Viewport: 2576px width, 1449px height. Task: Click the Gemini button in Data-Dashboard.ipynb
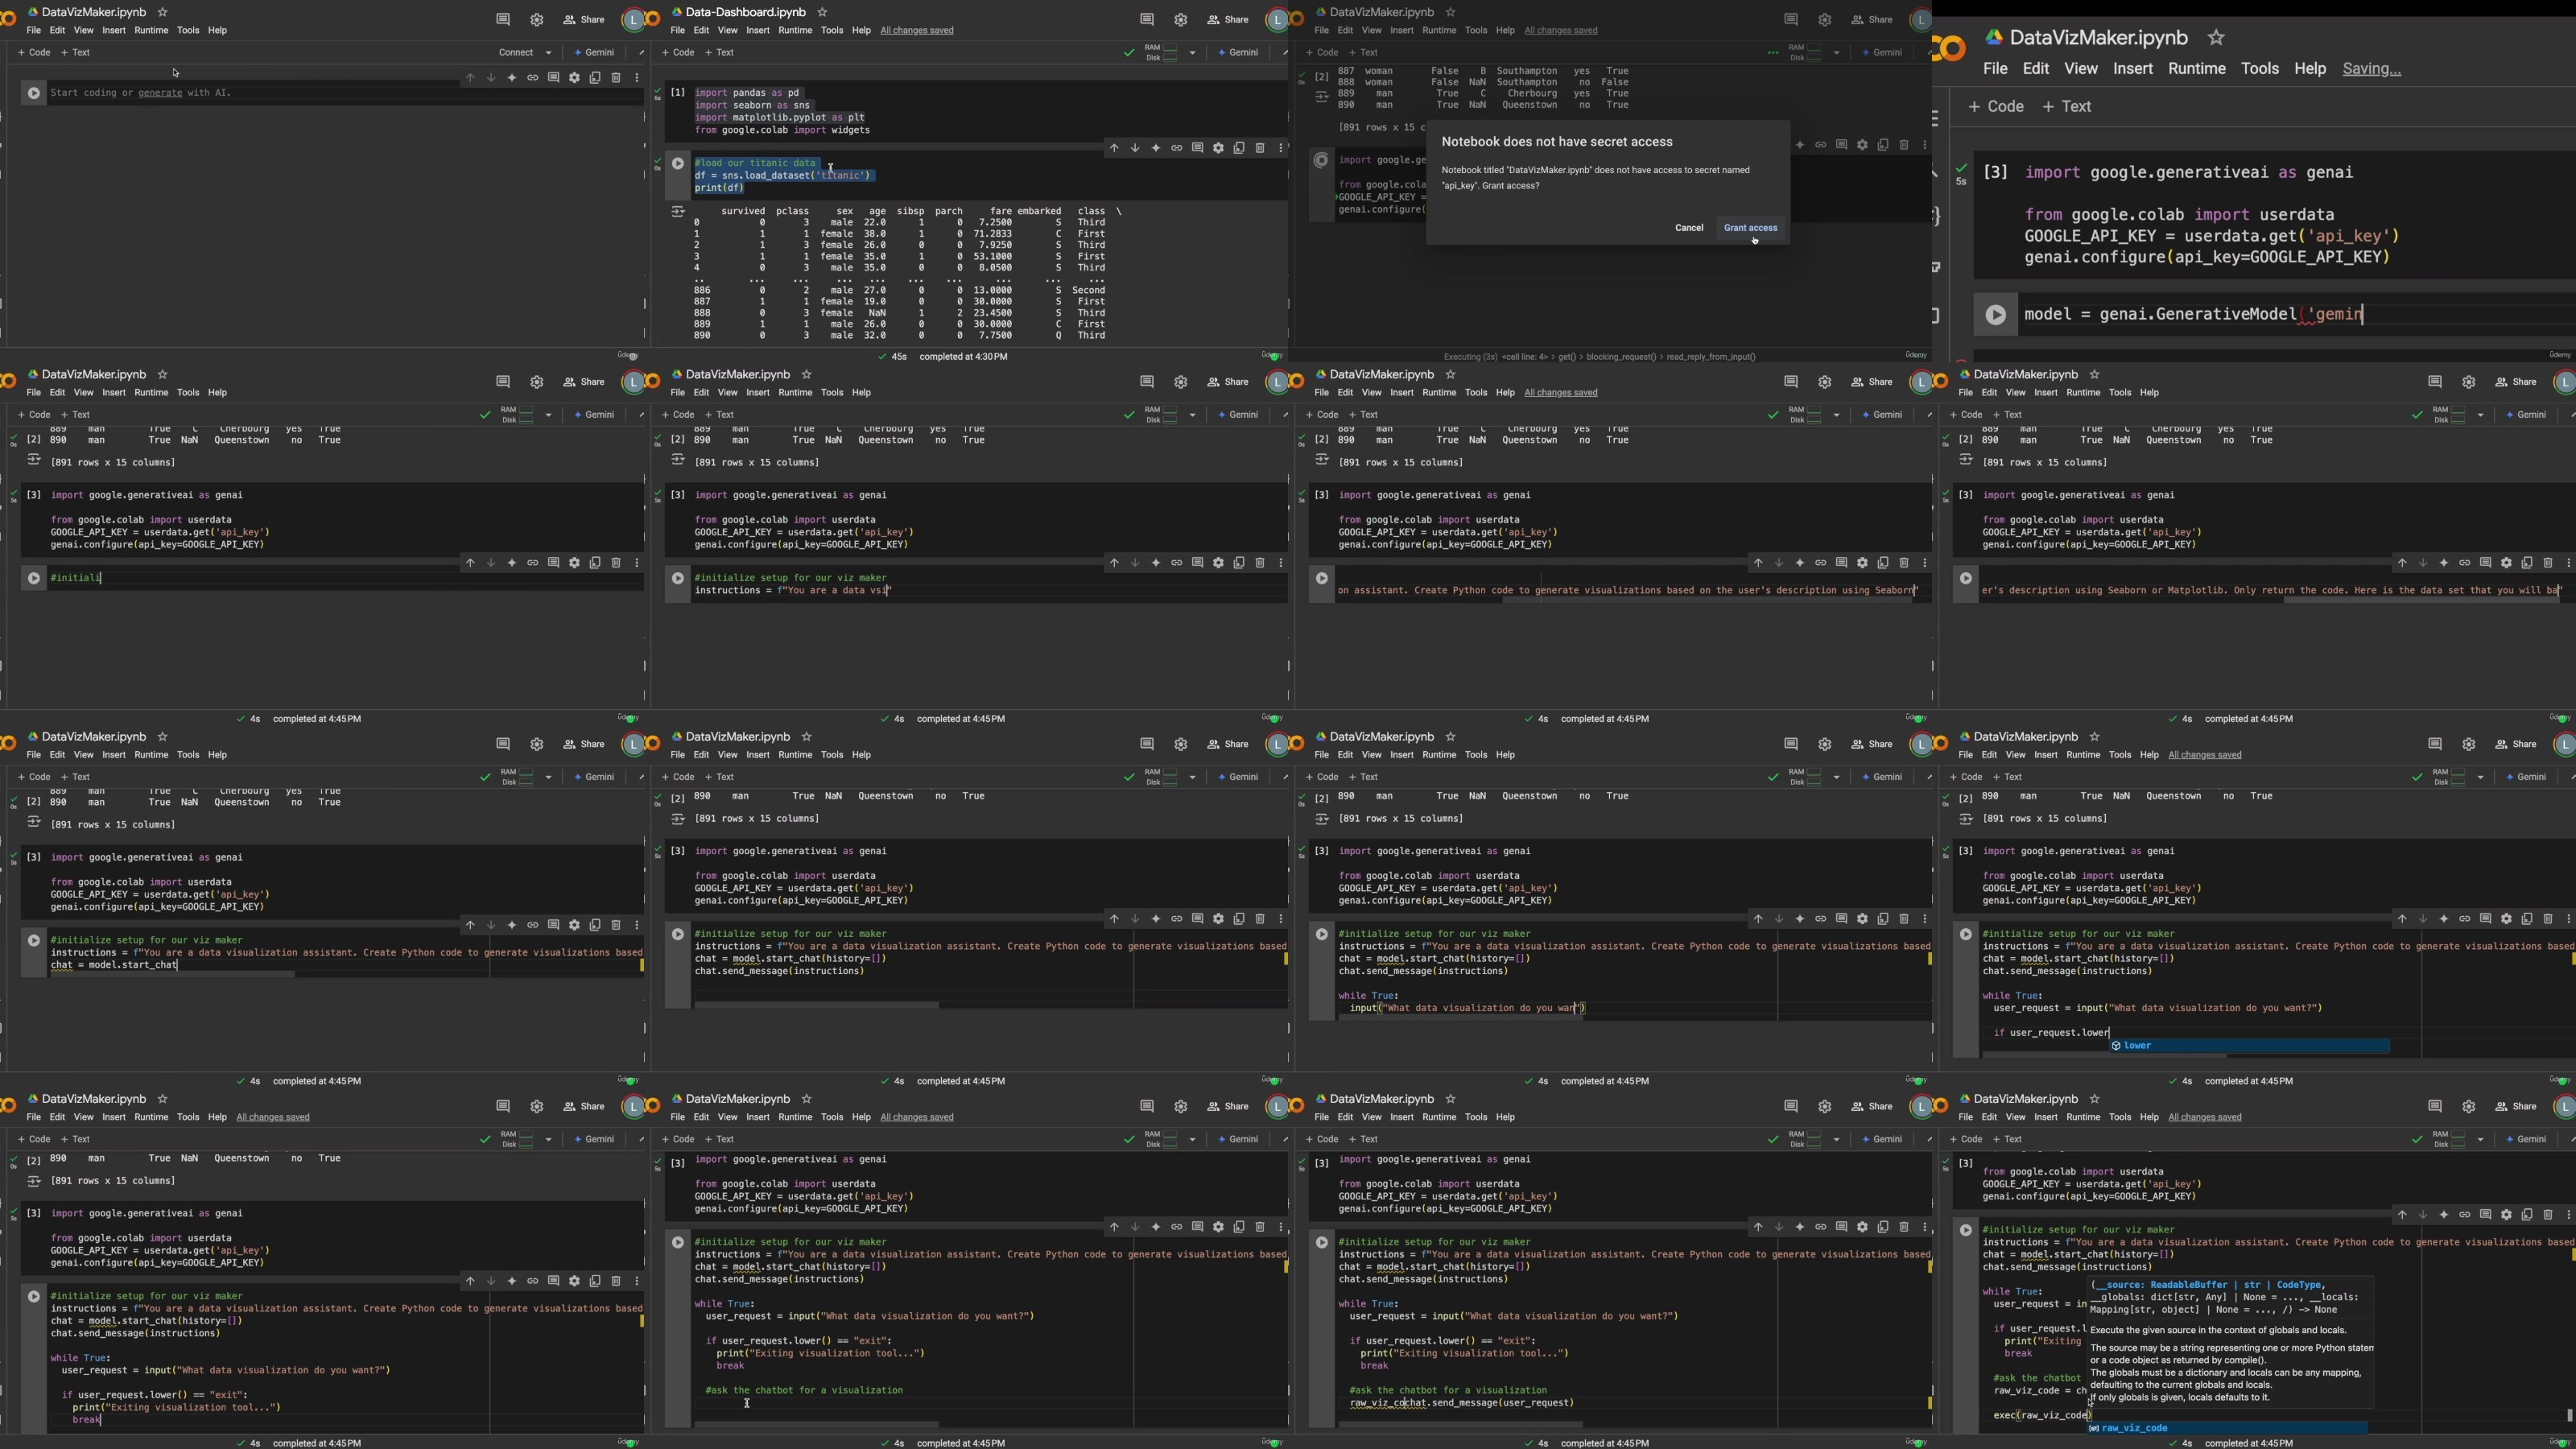tap(1239, 52)
